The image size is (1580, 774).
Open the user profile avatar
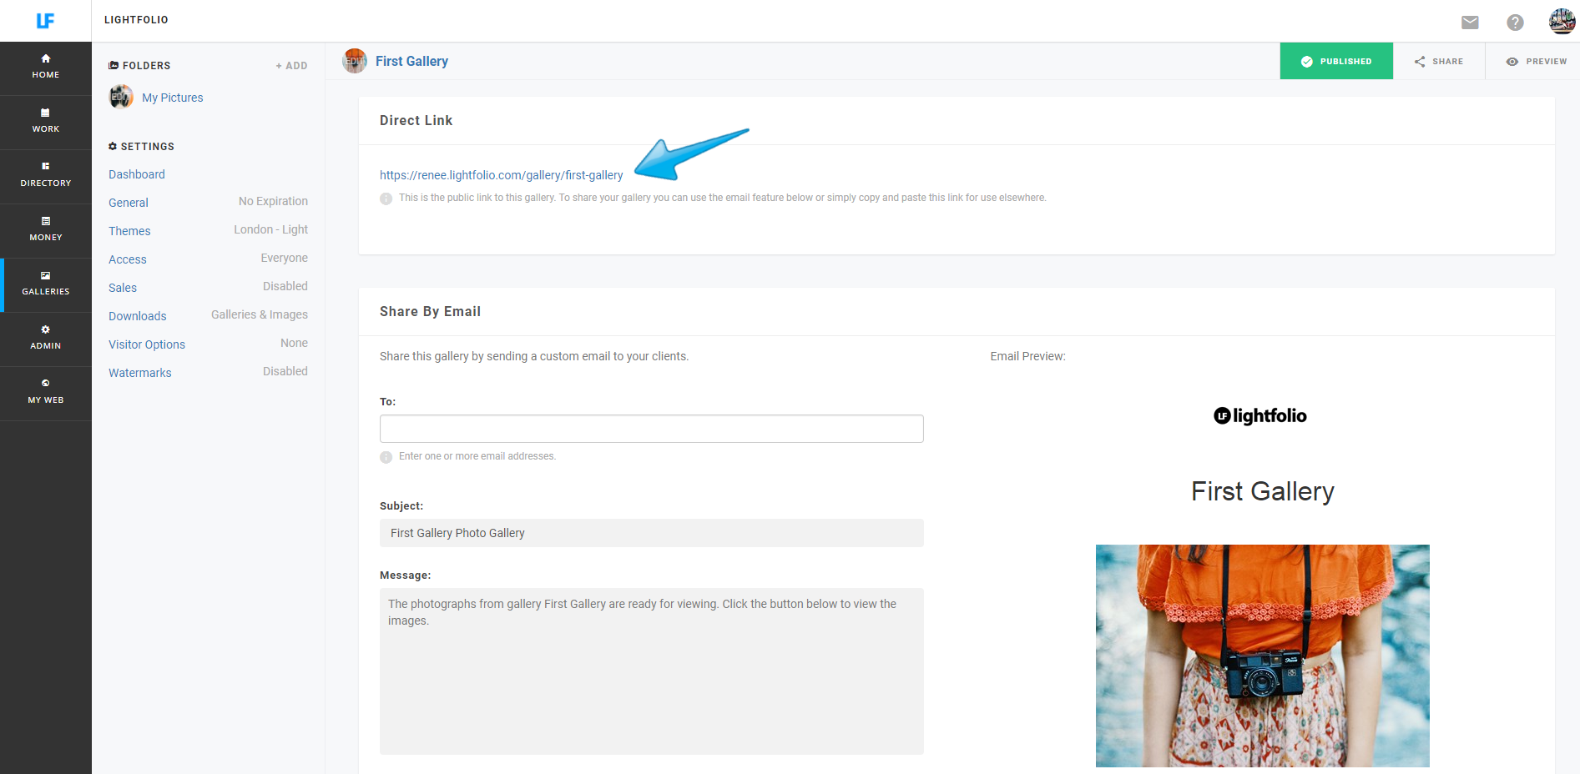click(1562, 21)
